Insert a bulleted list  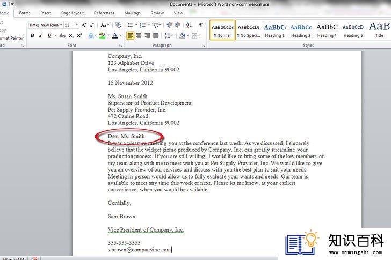[130, 25]
